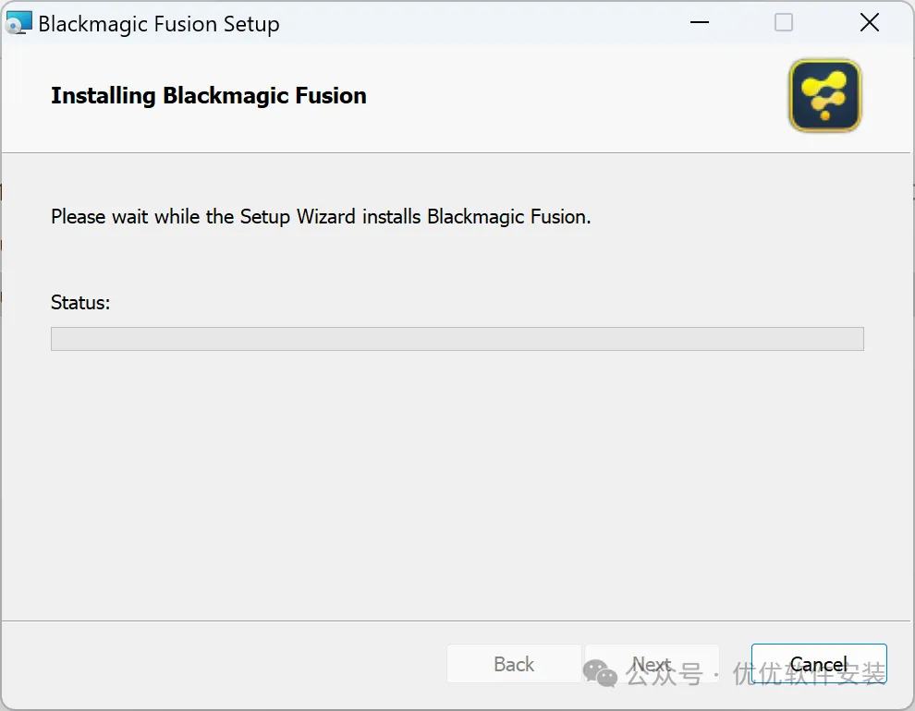
Task: Click the "优优软件安装" watermark text
Action: [810, 675]
